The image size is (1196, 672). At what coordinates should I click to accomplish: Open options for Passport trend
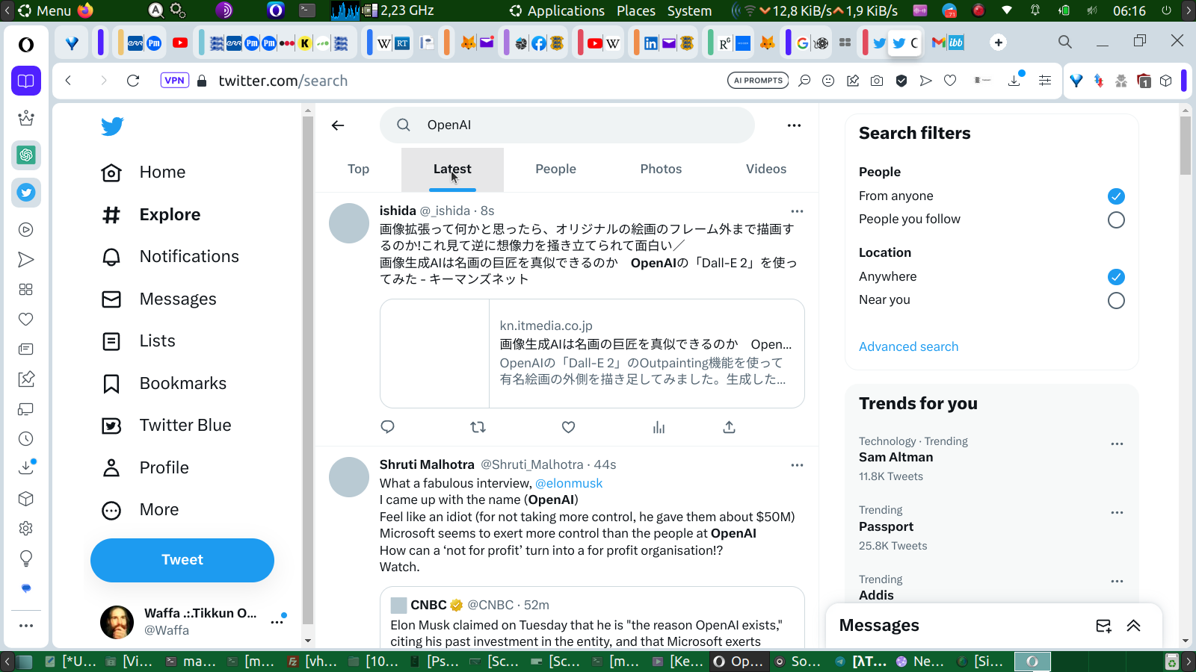(x=1117, y=513)
